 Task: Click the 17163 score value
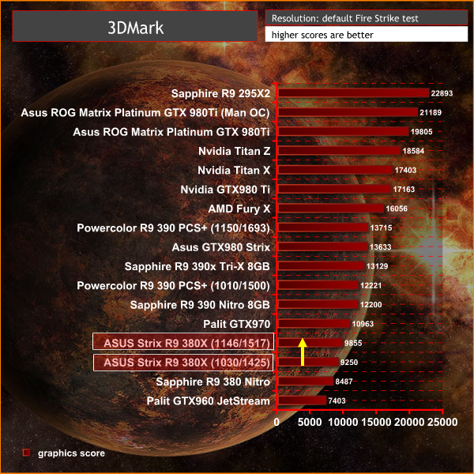coord(404,190)
